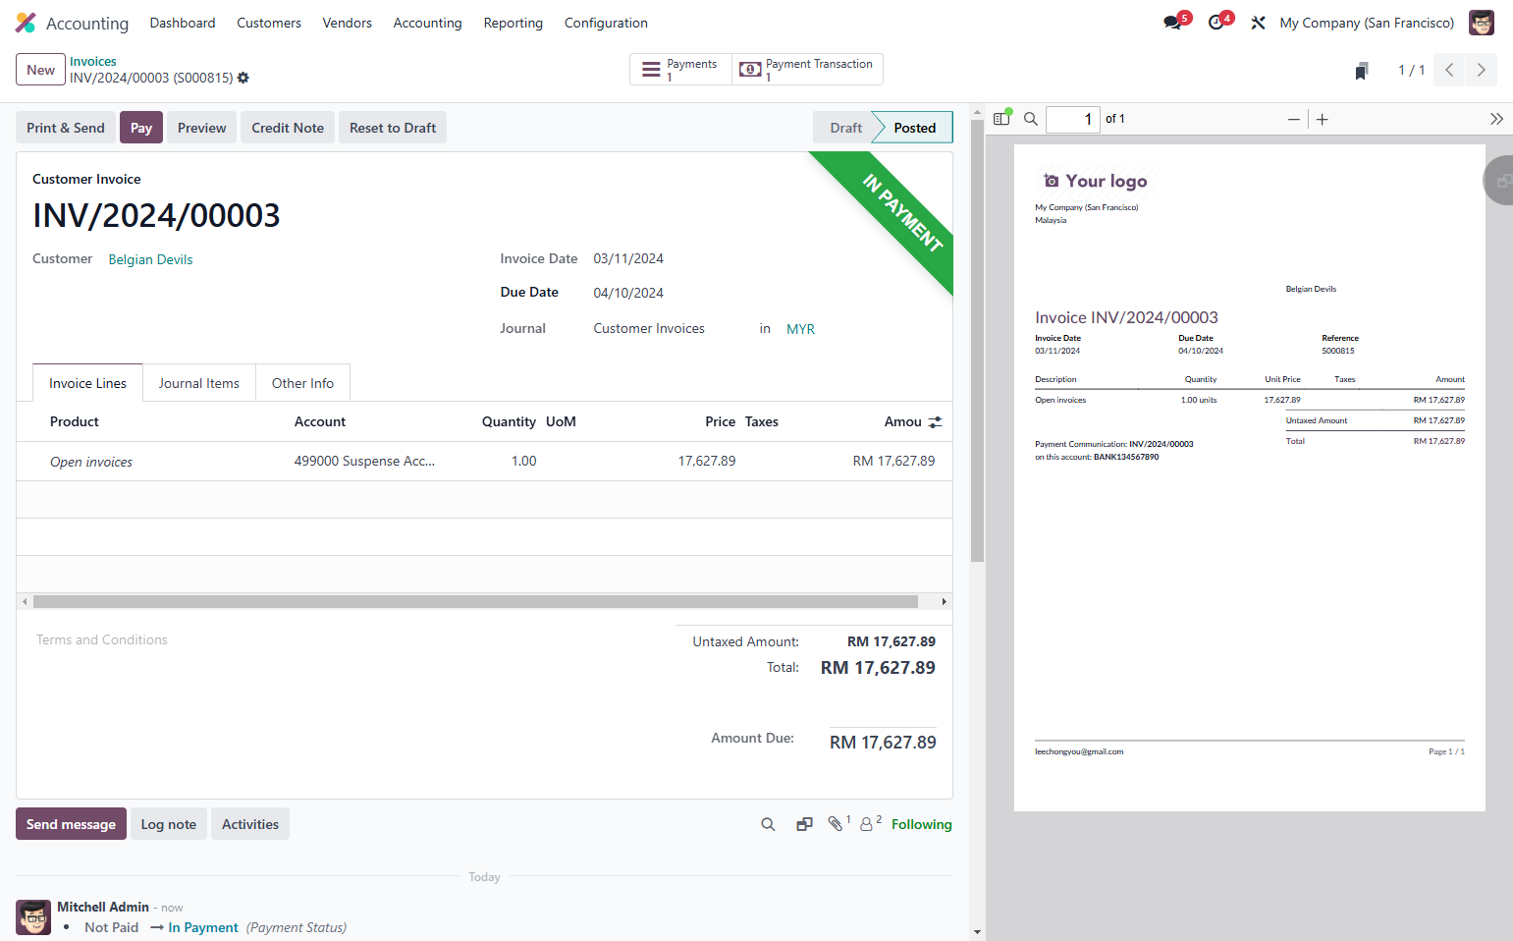Search messages in the chatter
The height and width of the screenshot is (941, 1513).
coord(768,825)
